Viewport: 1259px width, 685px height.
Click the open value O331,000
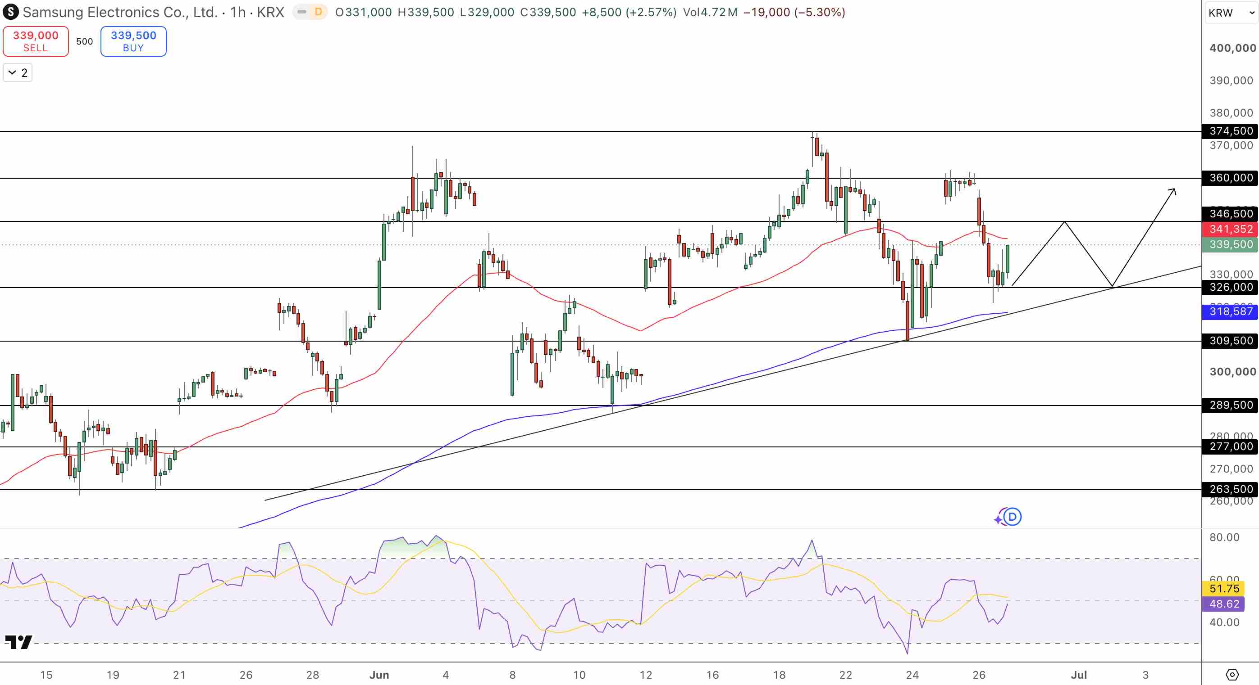(364, 12)
